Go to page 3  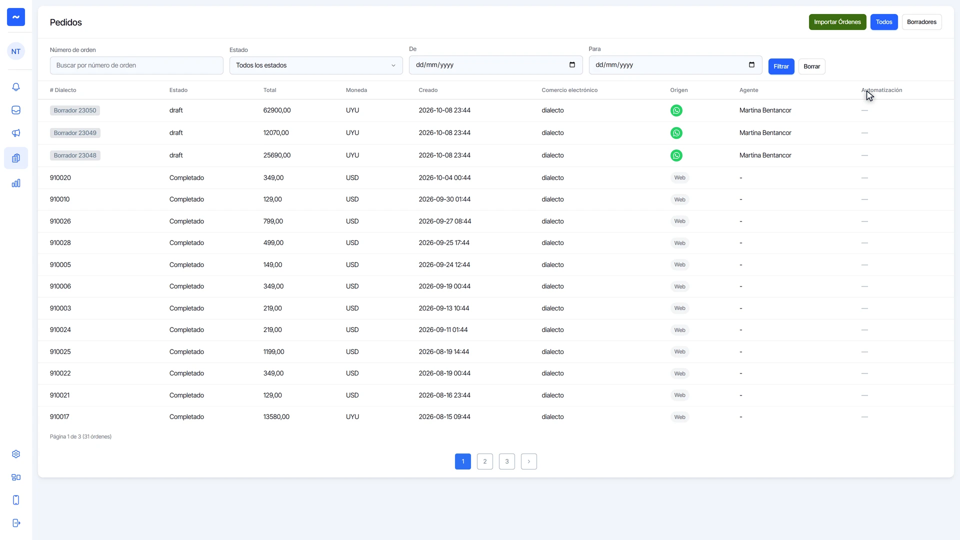(506, 461)
